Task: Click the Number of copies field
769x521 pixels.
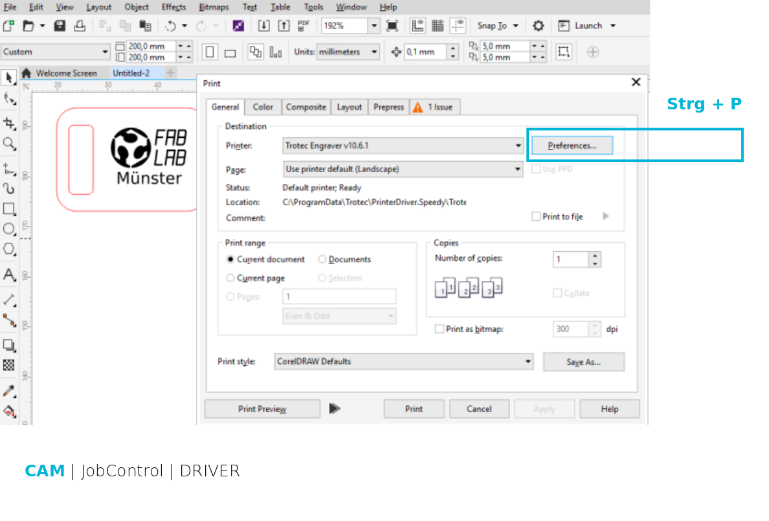Action: 570,259
